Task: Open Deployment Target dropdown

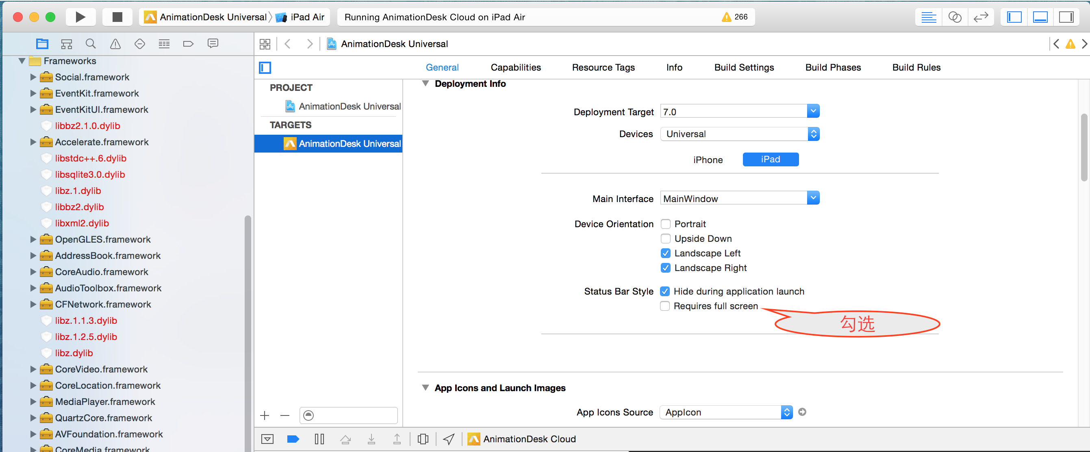Action: (813, 111)
